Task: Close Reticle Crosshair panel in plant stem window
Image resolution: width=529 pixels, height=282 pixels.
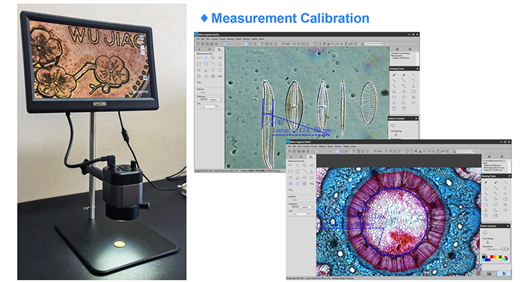Action: tap(508, 226)
